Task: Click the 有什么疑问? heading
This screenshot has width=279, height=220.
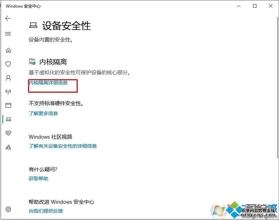Action: tap(43, 169)
